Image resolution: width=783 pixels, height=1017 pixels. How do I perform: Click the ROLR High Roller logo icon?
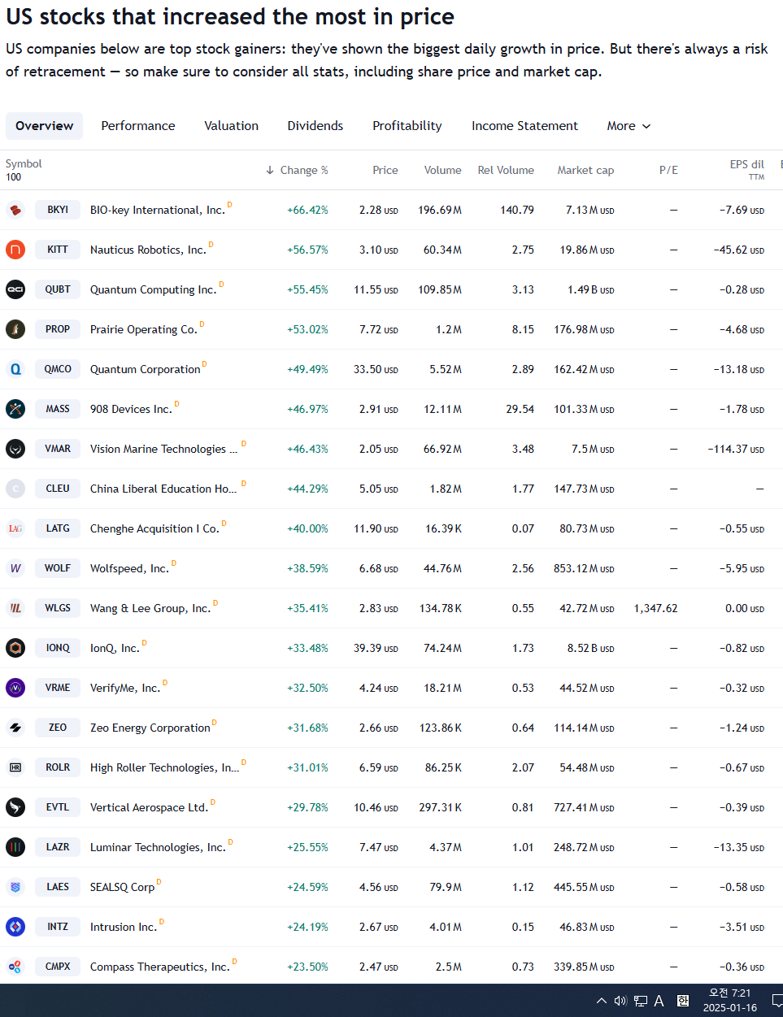tap(15, 767)
